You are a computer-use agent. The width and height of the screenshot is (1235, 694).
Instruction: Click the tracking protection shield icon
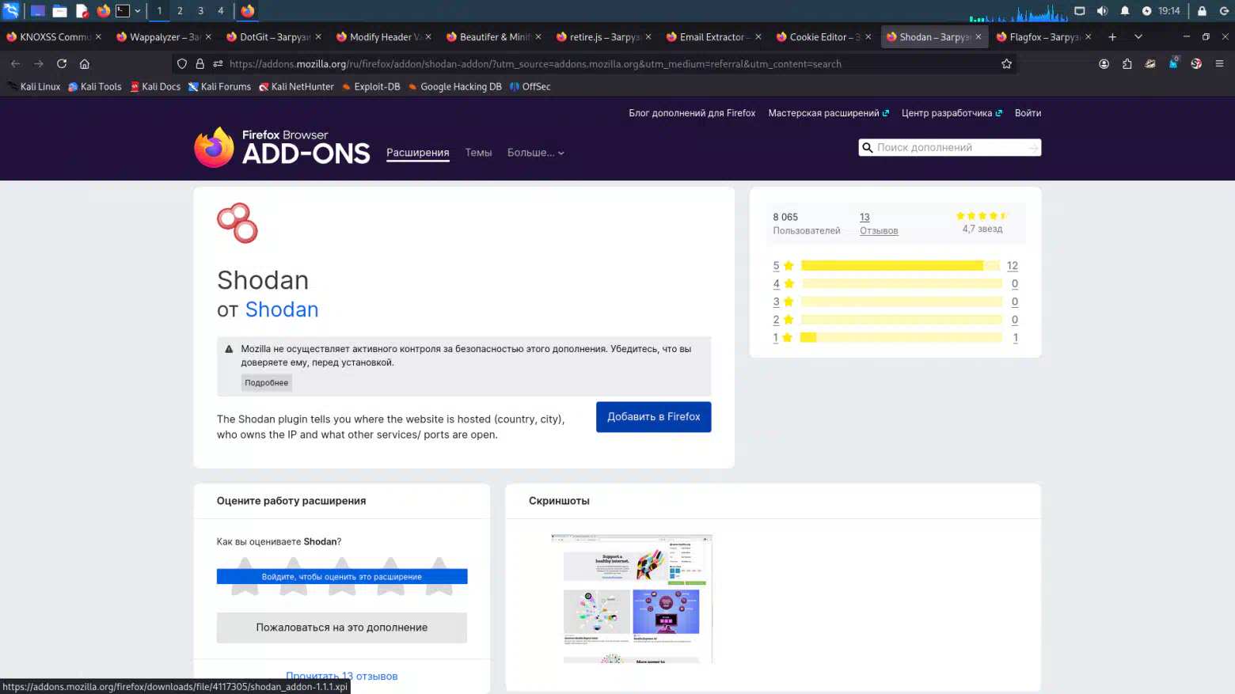tap(182, 63)
